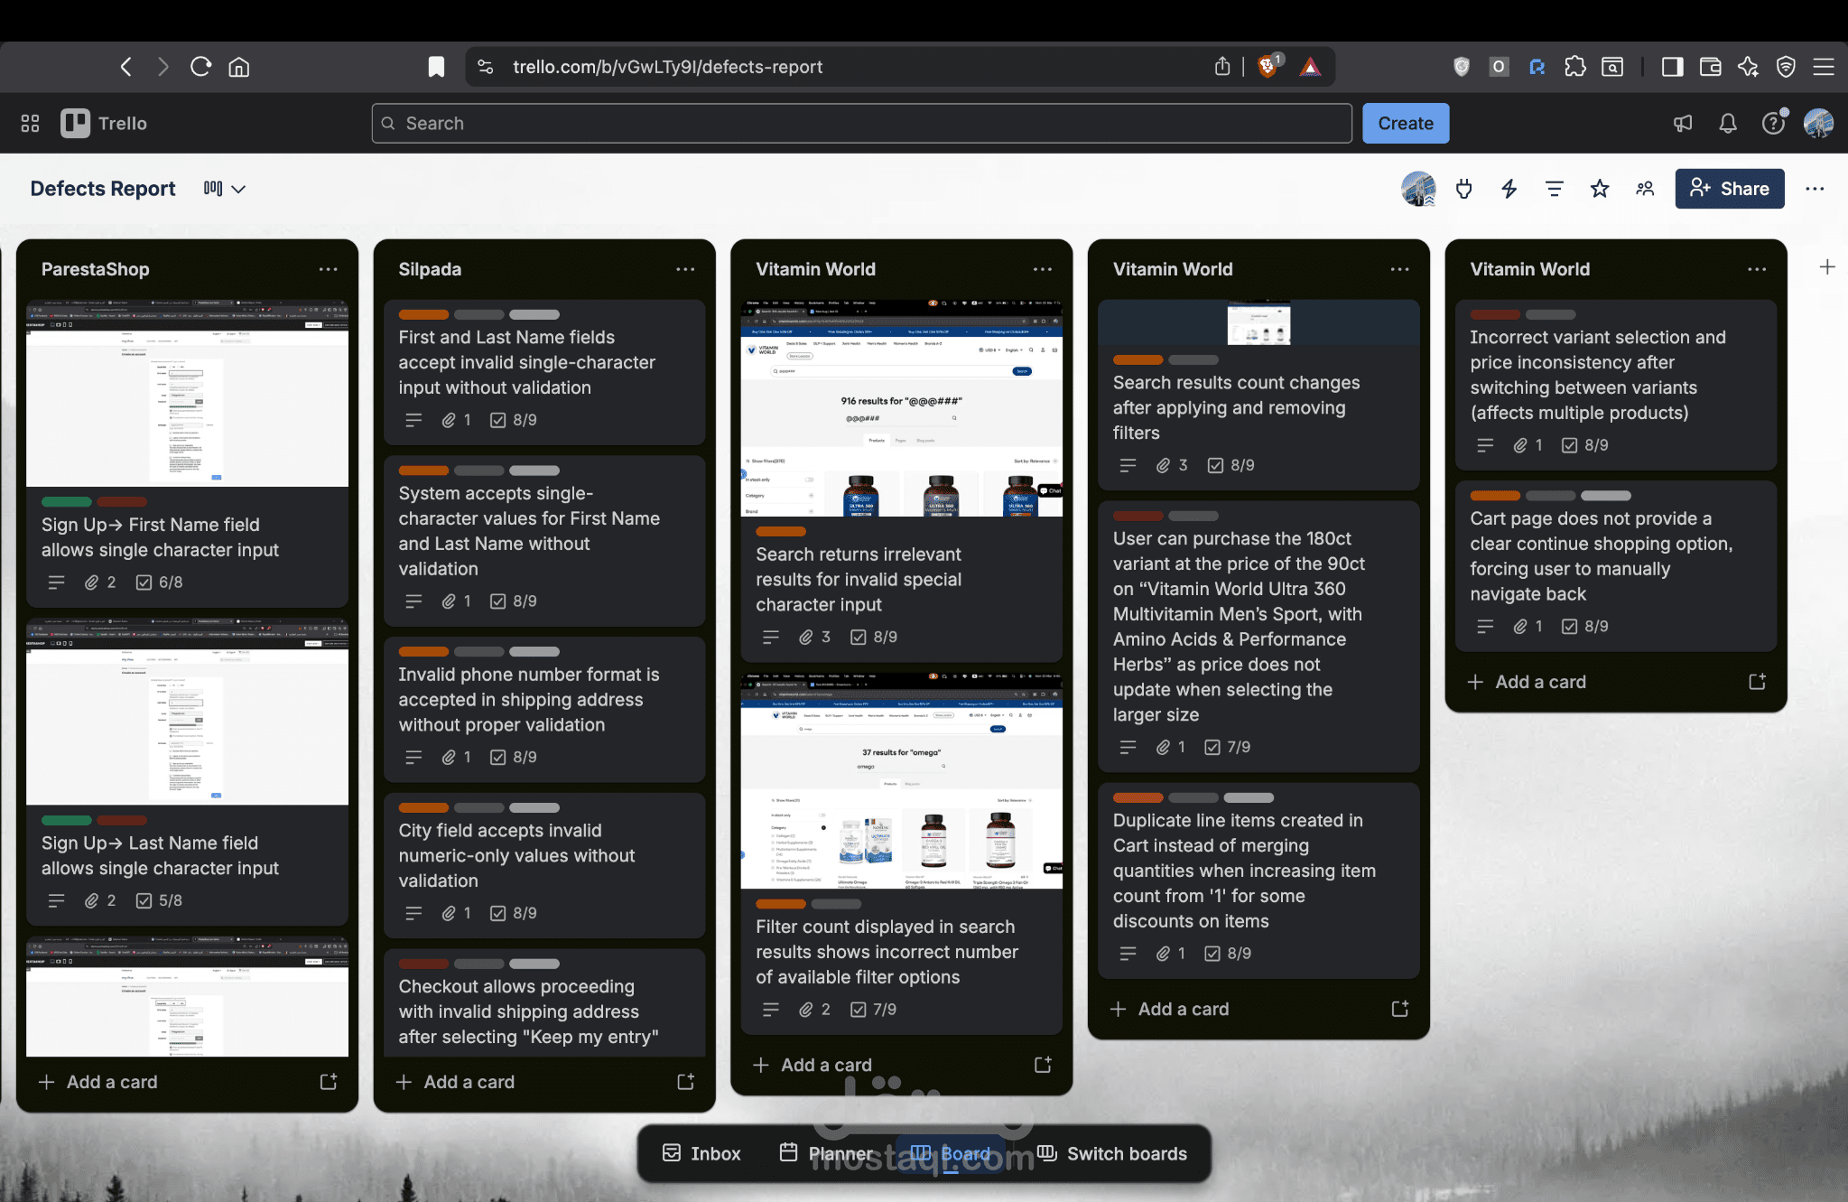Create from template icon in Silpada list

685,1082
